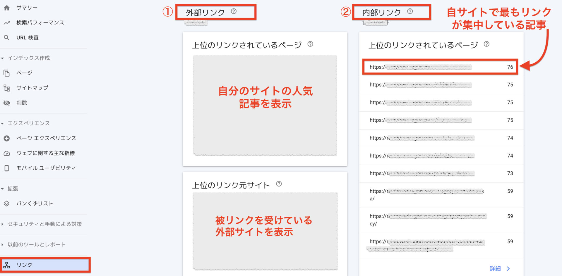This screenshot has width=562, height=276.
Task: Open the internal link row whose URL ends in a/
Action: click(x=441, y=195)
